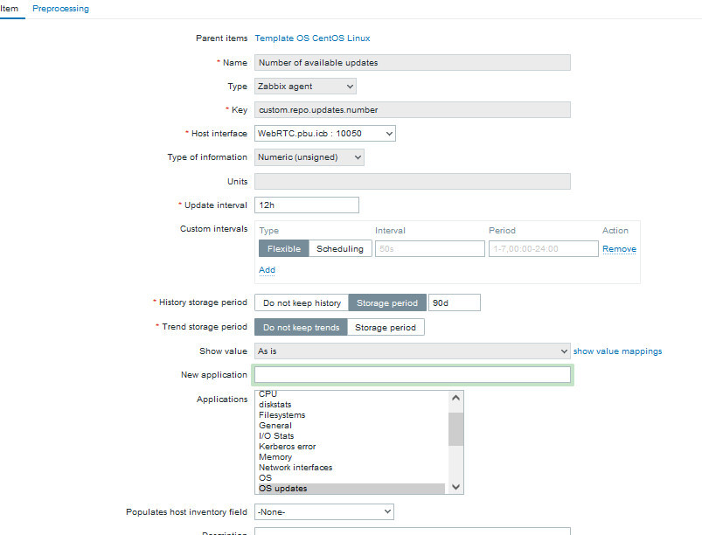Add a new custom interval

pyautogui.click(x=267, y=270)
